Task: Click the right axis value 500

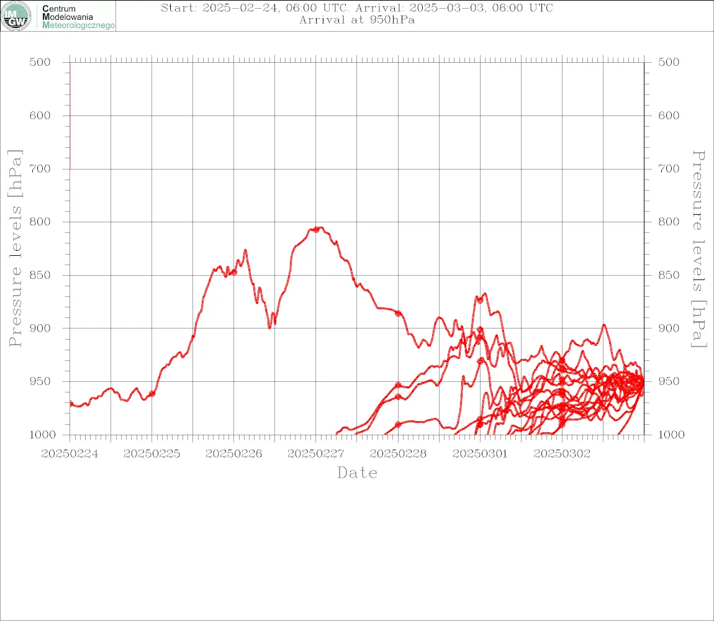Action: point(669,62)
